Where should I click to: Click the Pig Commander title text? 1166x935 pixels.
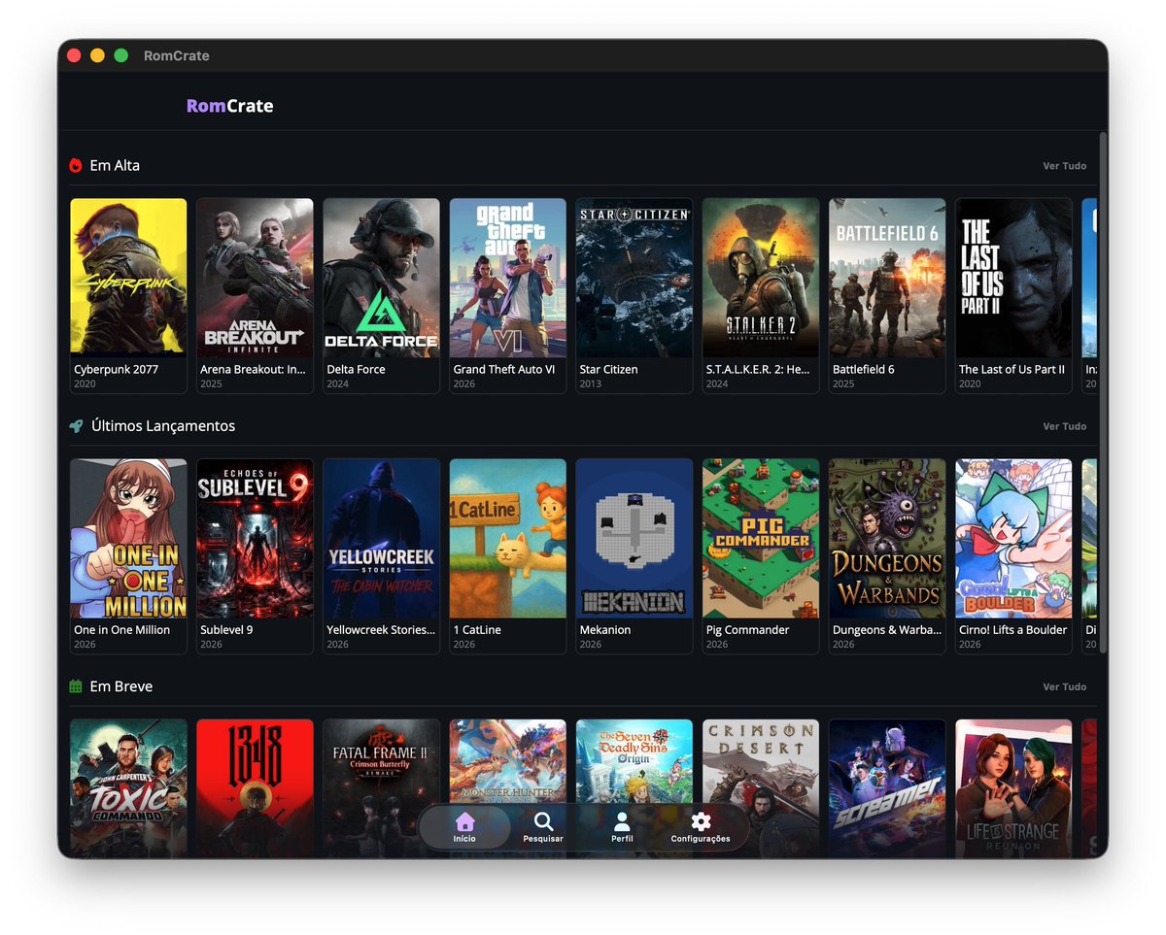pyautogui.click(x=747, y=630)
